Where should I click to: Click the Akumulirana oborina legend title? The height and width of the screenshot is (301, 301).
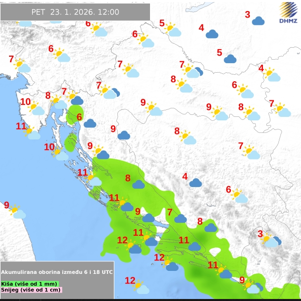tap(57, 272)
